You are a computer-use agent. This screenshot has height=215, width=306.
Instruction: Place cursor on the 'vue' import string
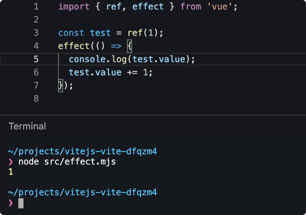(x=219, y=7)
